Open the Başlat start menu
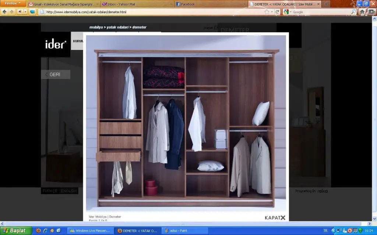Screen dimensions: 377x235 pyautogui.click(x=15, y=231)
